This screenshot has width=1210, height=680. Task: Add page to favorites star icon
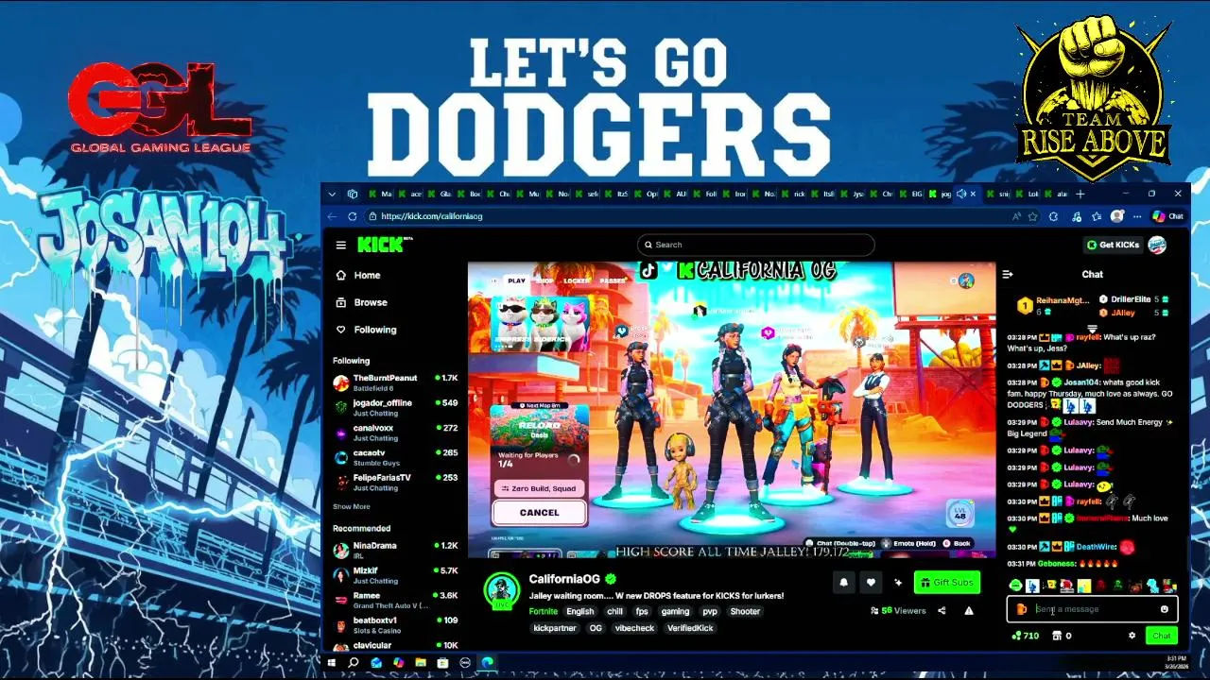coord(1030,216)
